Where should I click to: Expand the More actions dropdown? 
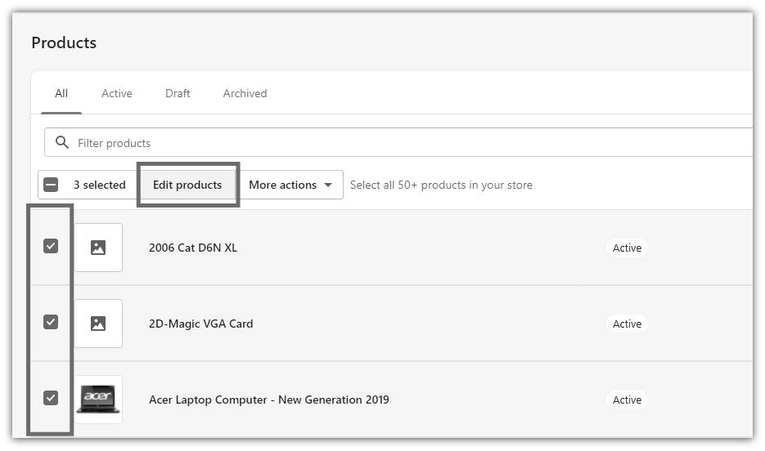pos(290,185)
